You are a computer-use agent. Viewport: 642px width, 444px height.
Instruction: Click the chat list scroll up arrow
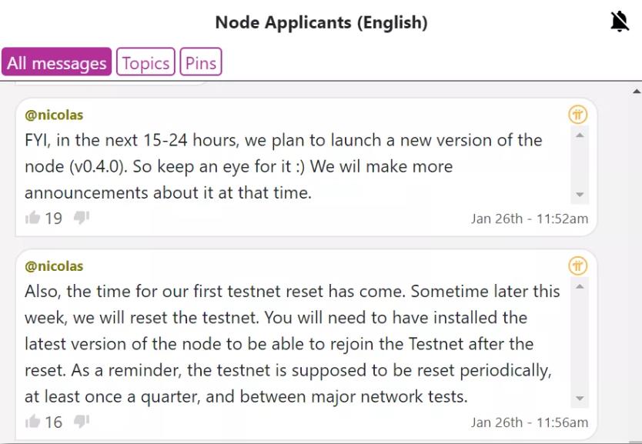(637, 92)
